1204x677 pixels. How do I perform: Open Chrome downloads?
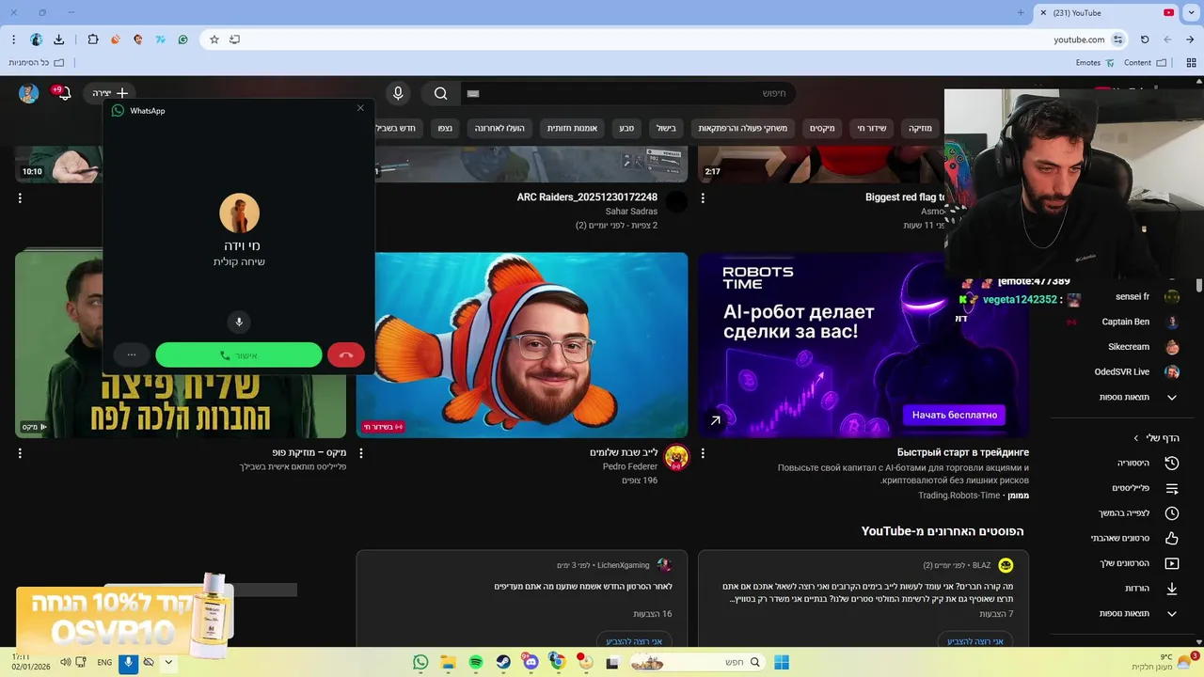59,39
